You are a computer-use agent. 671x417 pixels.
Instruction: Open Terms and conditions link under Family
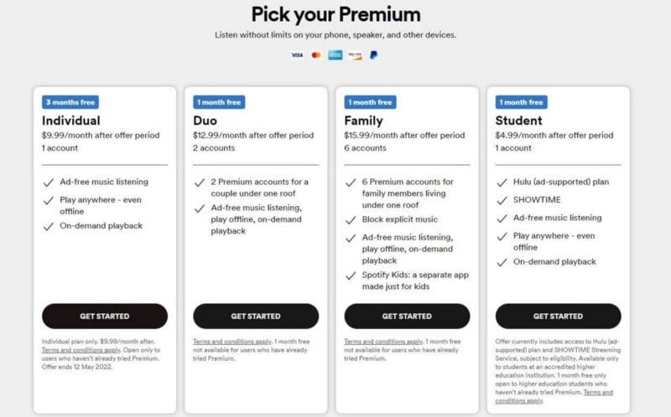point(383,342)
